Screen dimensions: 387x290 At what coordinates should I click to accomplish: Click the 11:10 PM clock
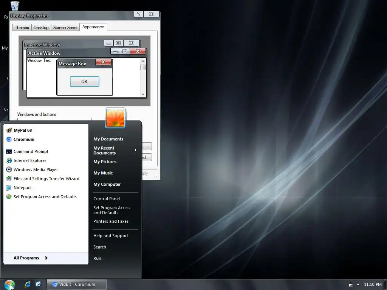point(373,284)
